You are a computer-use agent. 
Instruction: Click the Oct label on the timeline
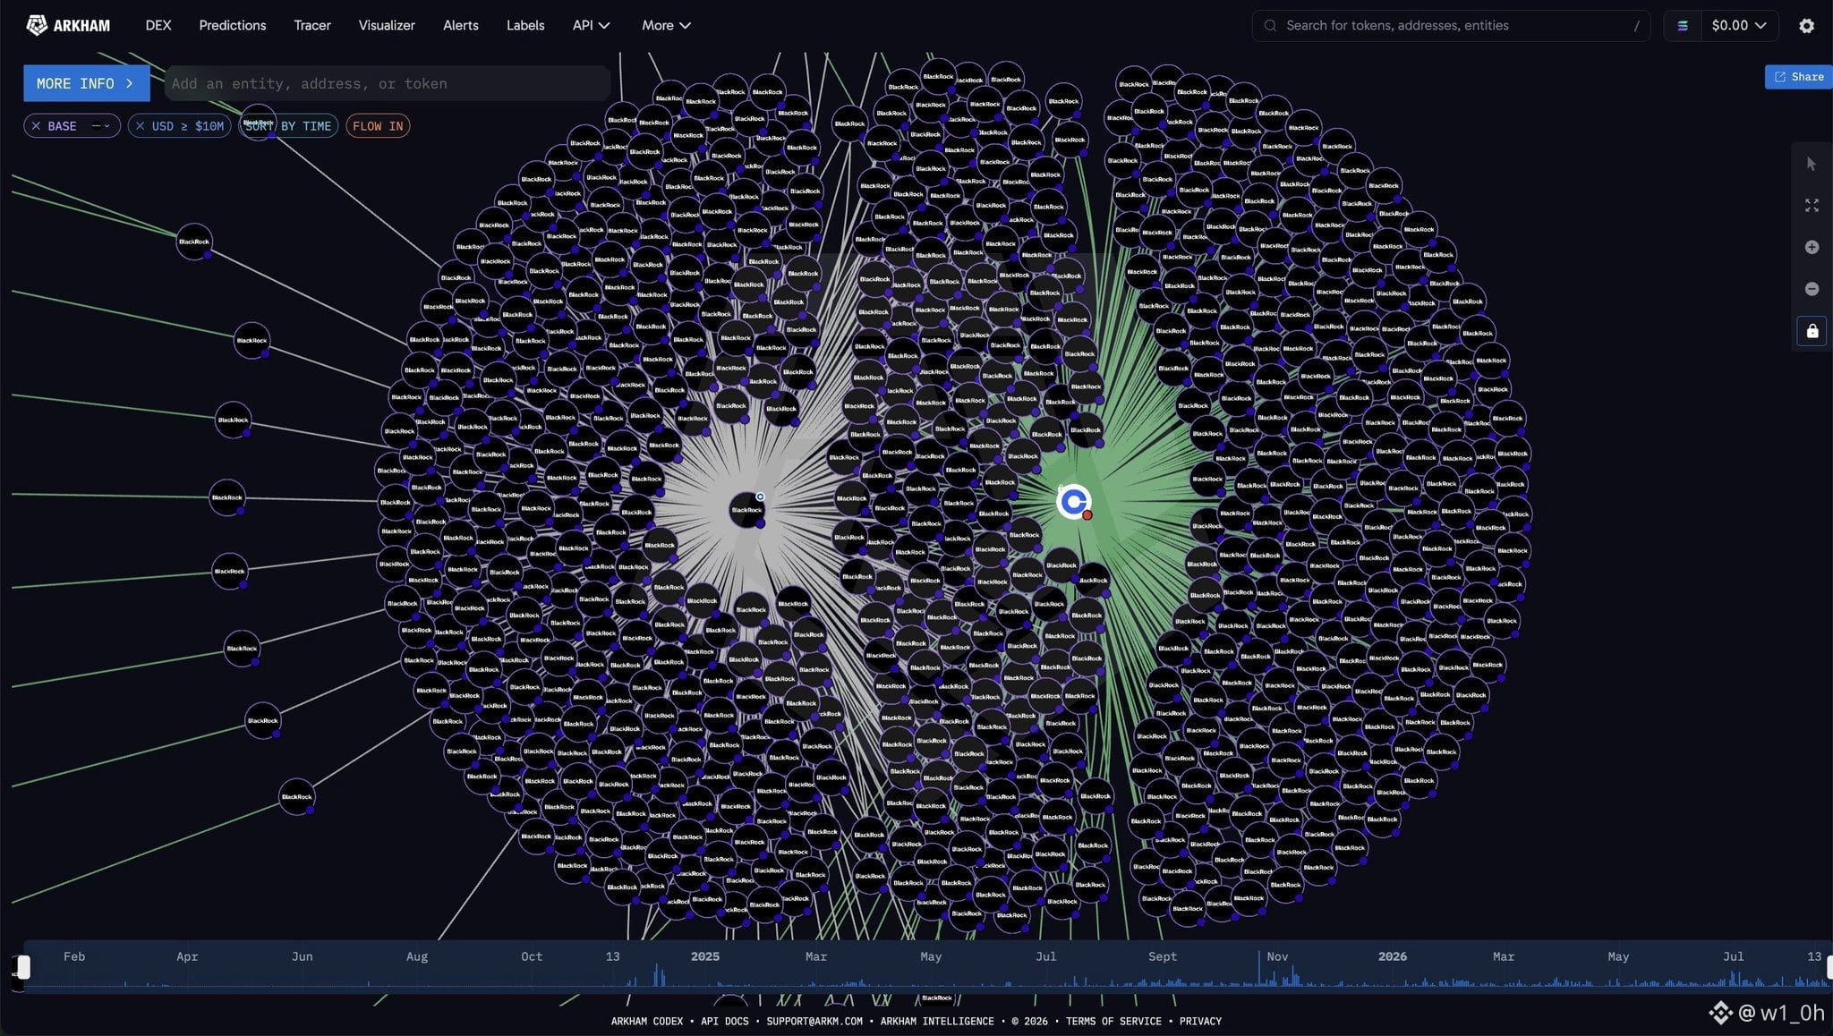(x=532, y=956)
